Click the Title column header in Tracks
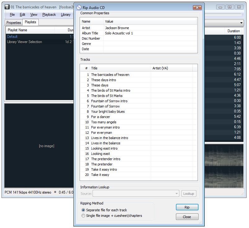Image resolution: width=249 pixels, height=228 pixels. click(120, 68)
